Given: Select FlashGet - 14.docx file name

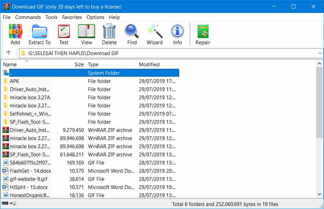Looking at the screenshot, I should pyautogui.click(x=30, y=171).
